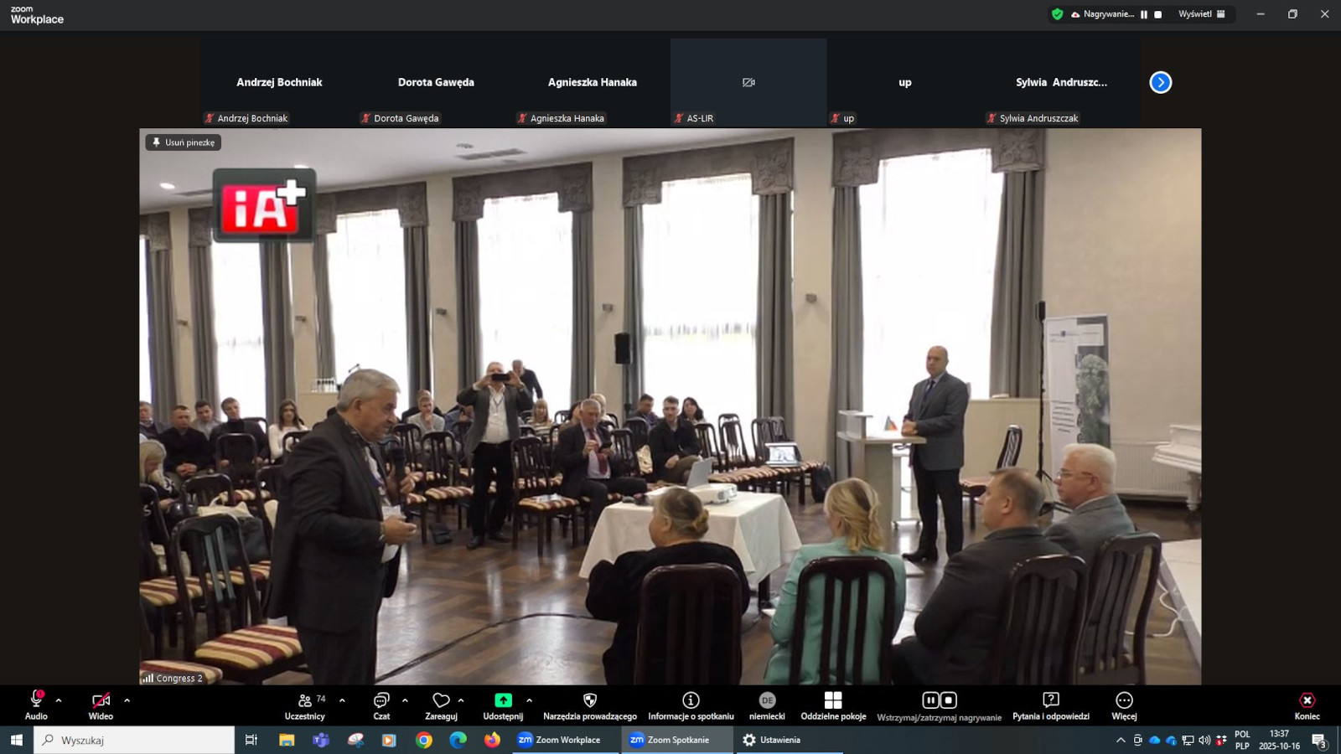Select niemiecki interpretation language
Screen dimensions: 1341x754
(767, 705)
